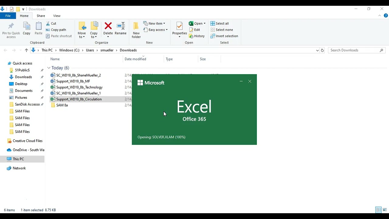Image resolution: width=389 pixels, height=219 pixels.
Task: Open the Copy to dropdown
Action: click(x=94, y=30)
